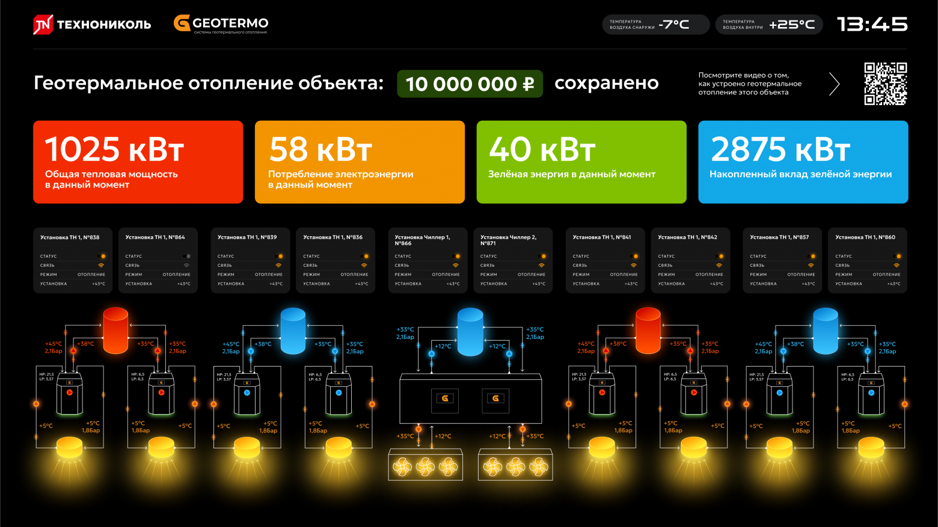Image resolution: width=938 pixels, height=527 pixels.
Task: Click the red hot tank above units 838 and 864
Action: [x=115, y=331]
